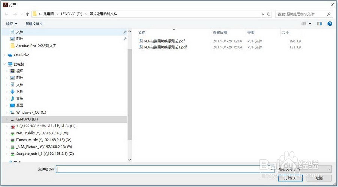Click the 视频 video folder icon
338x187 pixels.
click(x=12, y=71)
